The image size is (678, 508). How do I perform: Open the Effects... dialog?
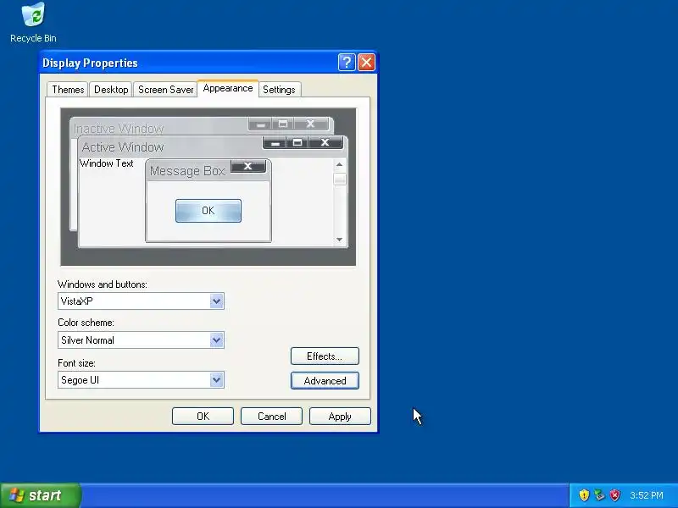click(325, 356)
